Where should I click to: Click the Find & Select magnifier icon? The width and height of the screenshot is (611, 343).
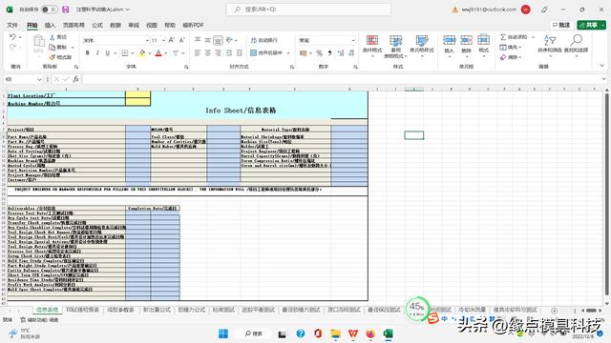[x=577, y=40]
